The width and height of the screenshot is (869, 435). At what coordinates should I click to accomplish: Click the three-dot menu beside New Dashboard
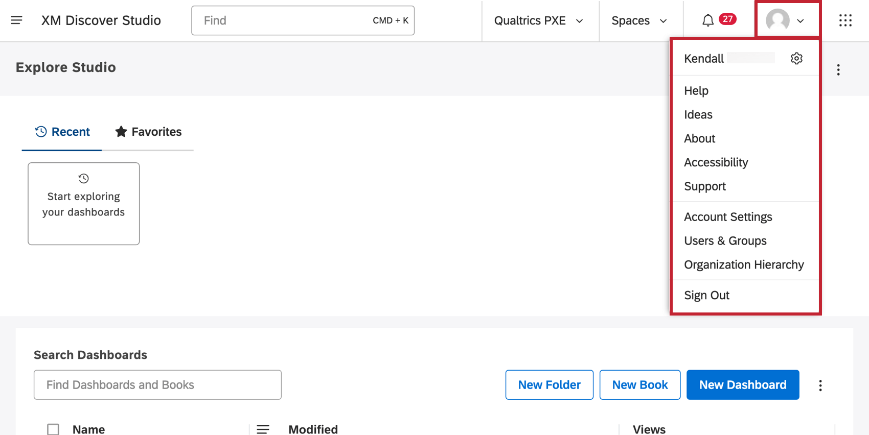(x=820, y=385)
